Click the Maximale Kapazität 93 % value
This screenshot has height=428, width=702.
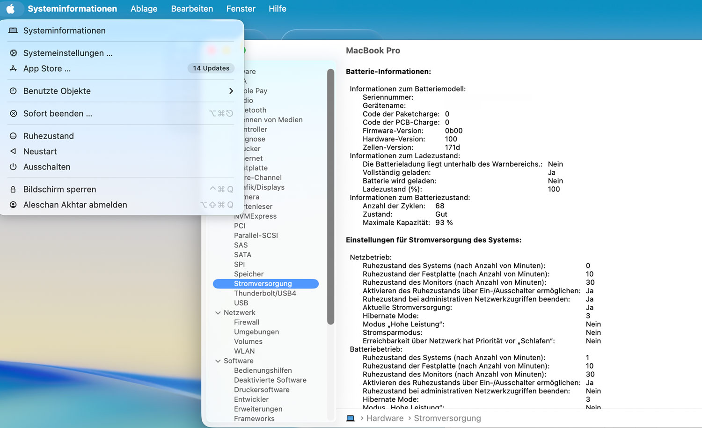pyautogui.click(x=444, y=223)
